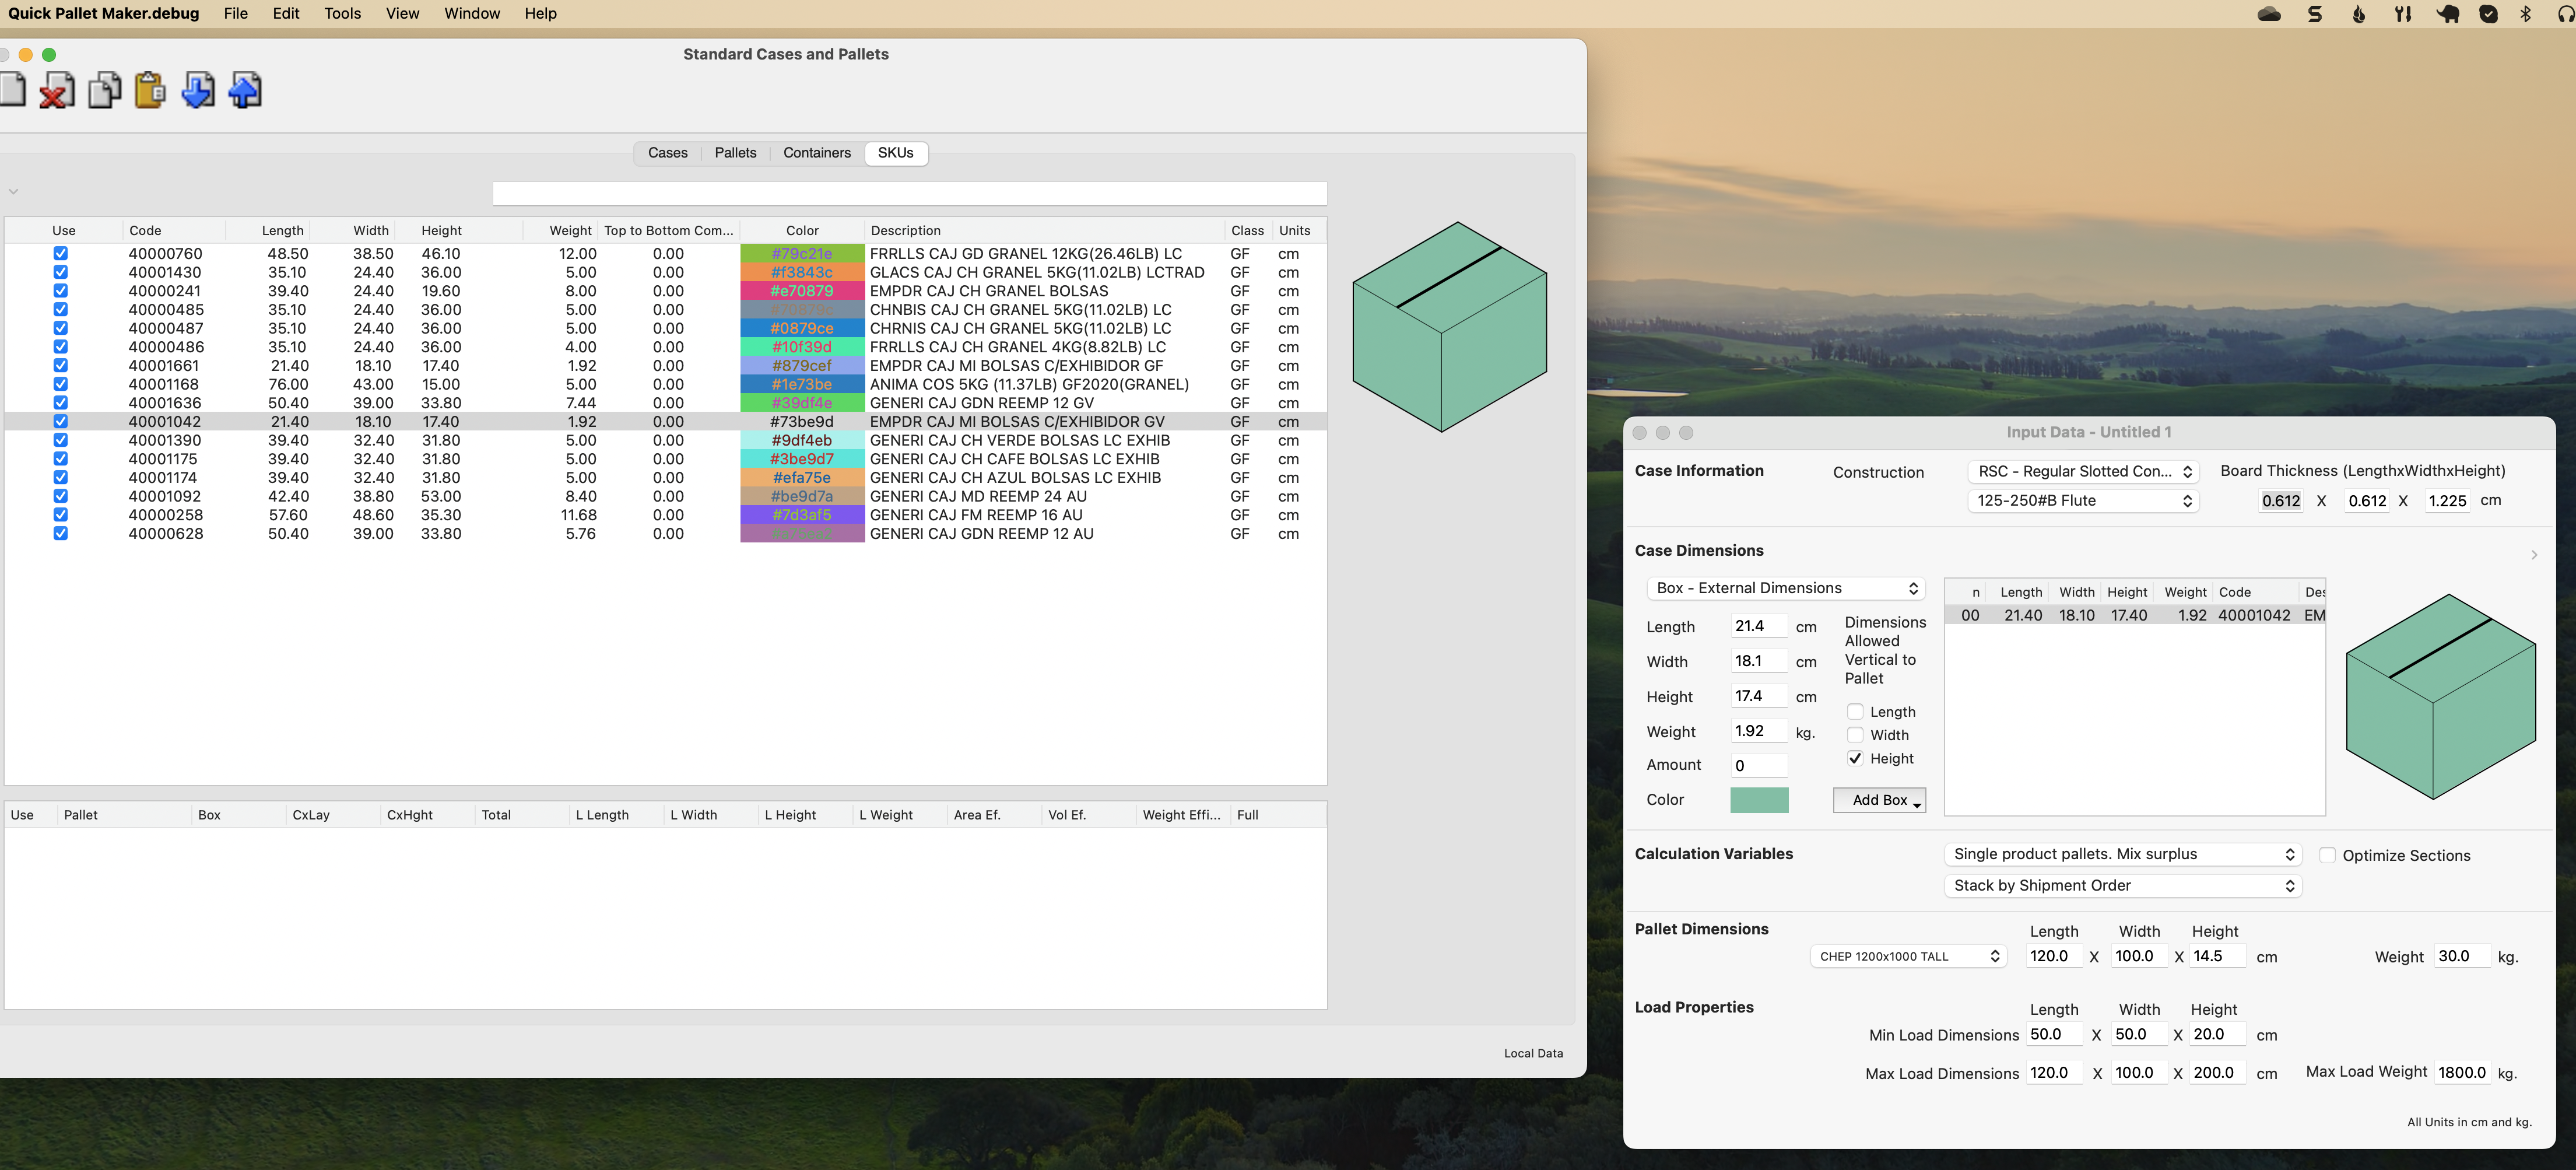Click the clipboard paste toolbar icon

tap(150, 90)
